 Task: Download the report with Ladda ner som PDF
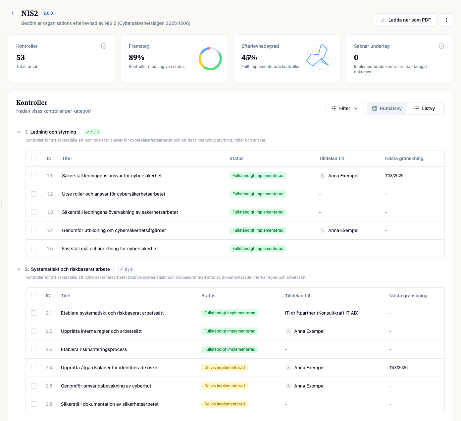[406, 20]
